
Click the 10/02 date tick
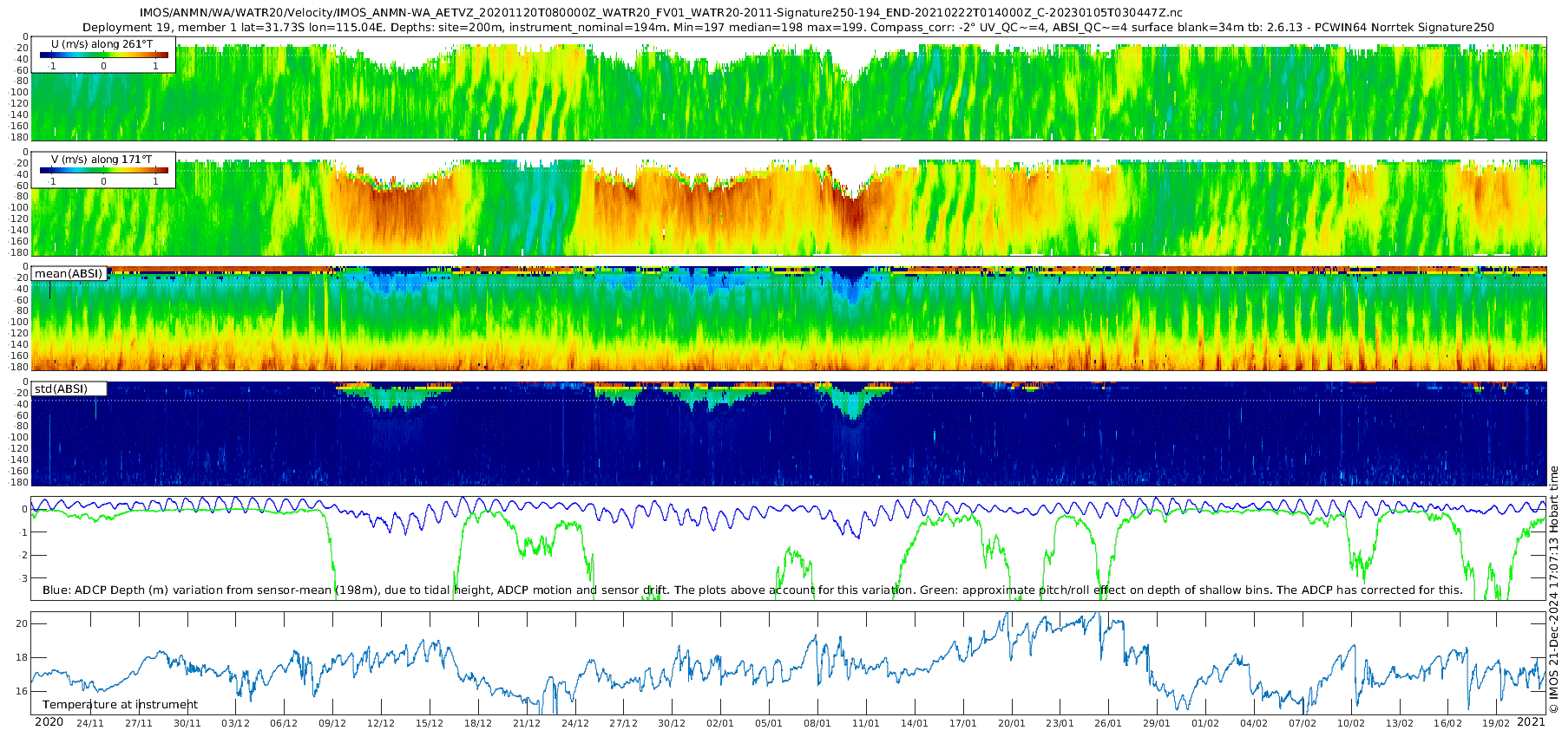tap(1351, 723)
